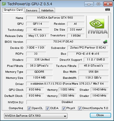Click the GPU-Z title bar app icon
Screen dimensions: 114x121
[x=4, y=4]
